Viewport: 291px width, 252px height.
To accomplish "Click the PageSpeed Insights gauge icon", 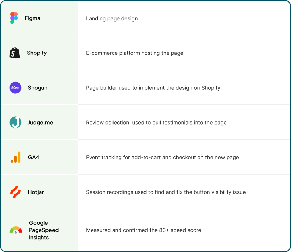I will tap(16, 230).
